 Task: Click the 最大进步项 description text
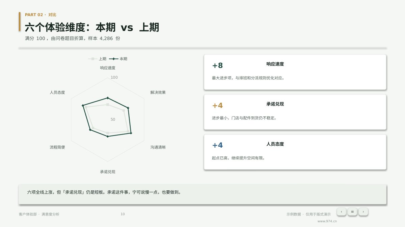pyautogui.click(x=249, y=78)
